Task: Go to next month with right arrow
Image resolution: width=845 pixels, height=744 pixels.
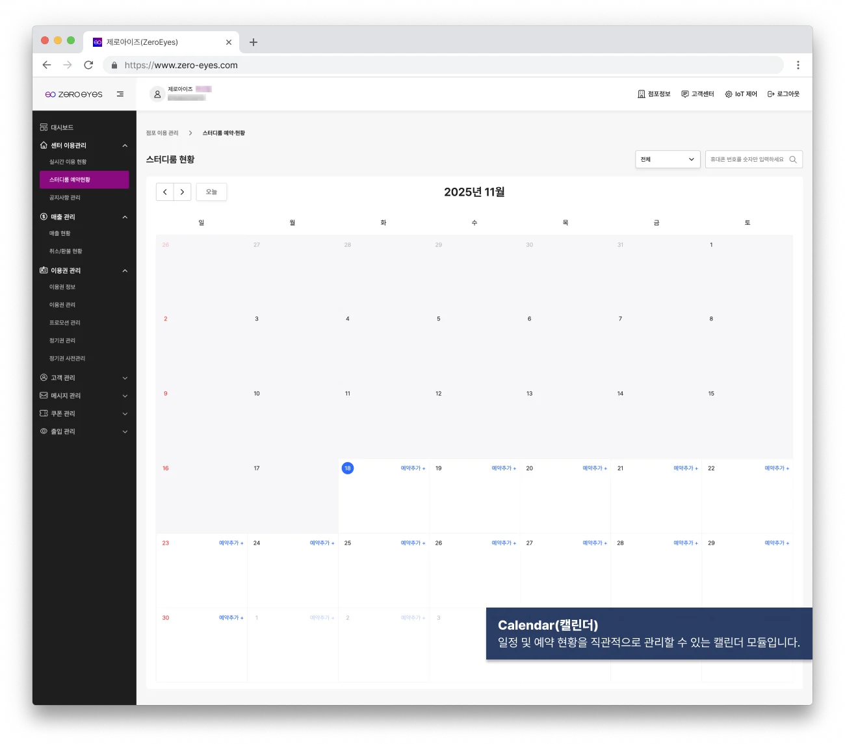Action: (x=182, y=192)
